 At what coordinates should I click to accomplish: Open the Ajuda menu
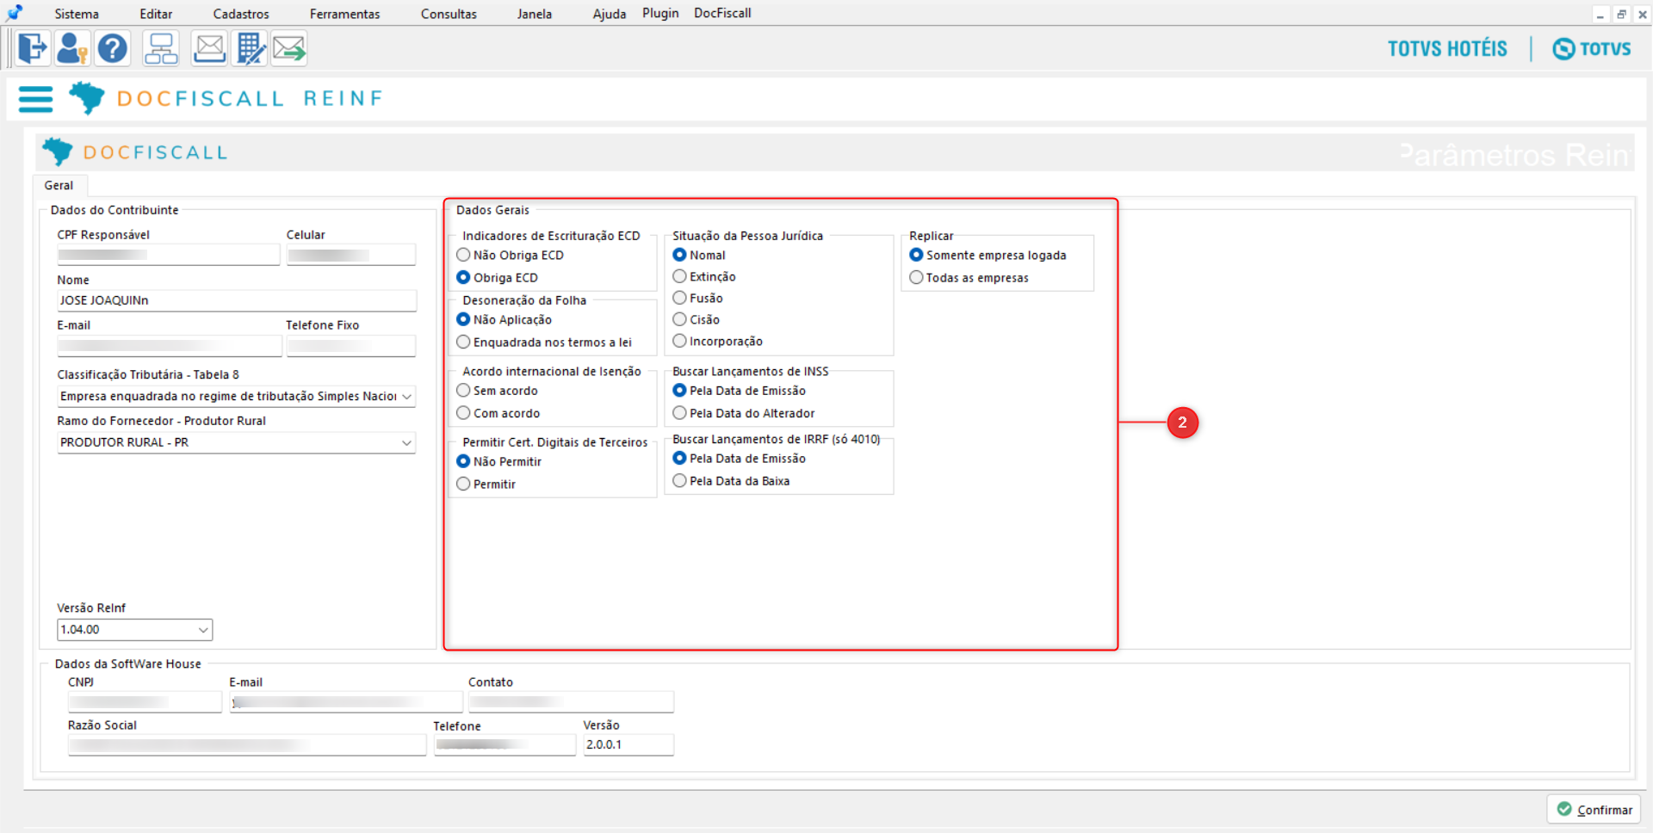click(x=610, y=14)
